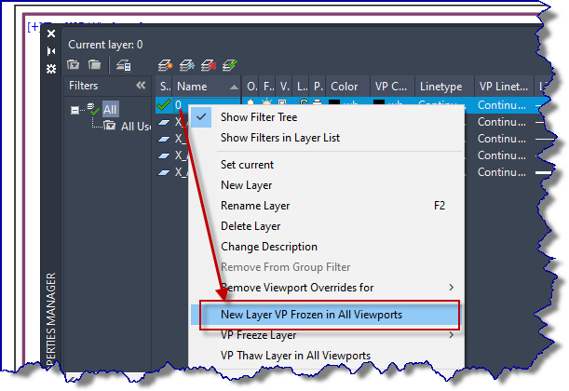
Task: Click second X_ layer status icon
Action: (164, 139)
